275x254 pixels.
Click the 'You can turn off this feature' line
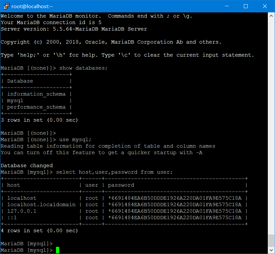click(x=102, y=153)
